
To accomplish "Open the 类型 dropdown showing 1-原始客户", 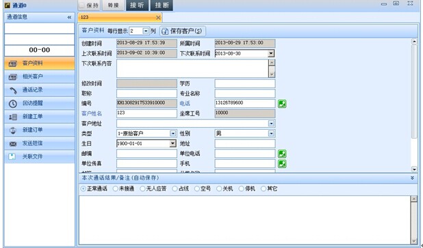I will pyautogui.click(x=172, y=133).
